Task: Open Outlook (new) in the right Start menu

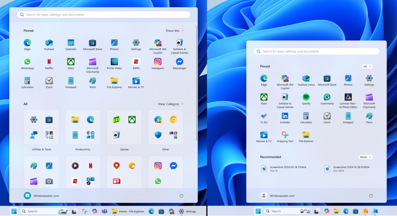Action: (306, 80)
